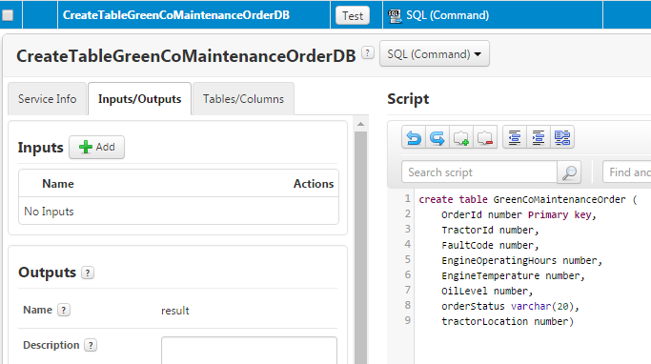Open the SQL (Command) type dropdown

click(x=435, y=54)
